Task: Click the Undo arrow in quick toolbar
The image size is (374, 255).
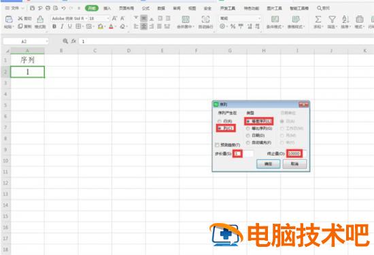Action: tap(63, 8)
